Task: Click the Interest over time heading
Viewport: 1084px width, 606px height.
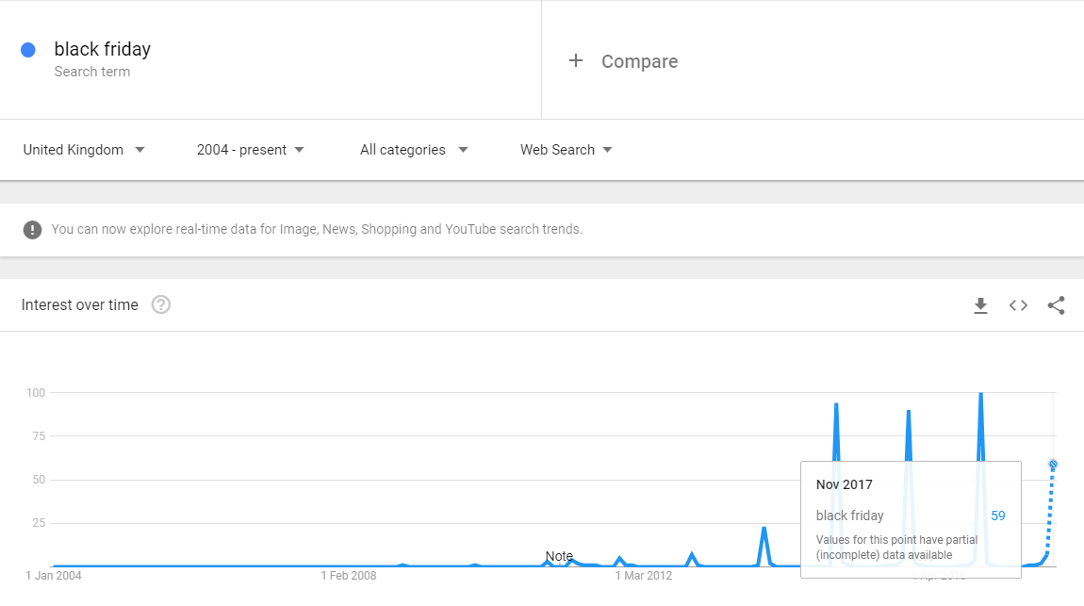Action: coord(79,304)
